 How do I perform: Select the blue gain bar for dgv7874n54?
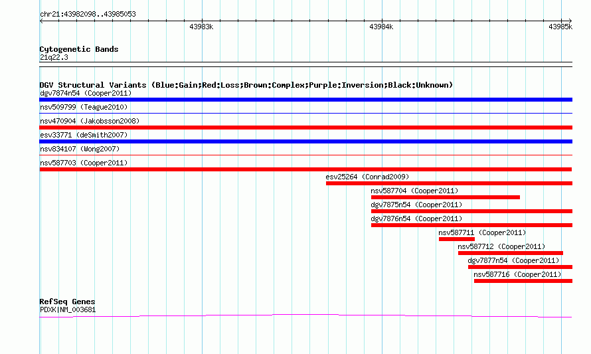[x=305, y=100]
